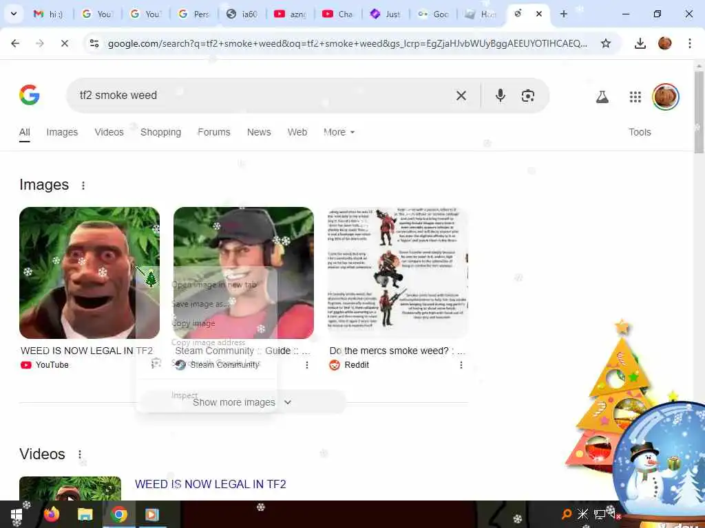This screenshot has width=705, height=528.
Task: Open Chrome three-dot menu
Action: point(689,43)
